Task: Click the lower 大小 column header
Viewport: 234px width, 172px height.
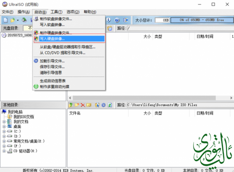Action: 147,113
